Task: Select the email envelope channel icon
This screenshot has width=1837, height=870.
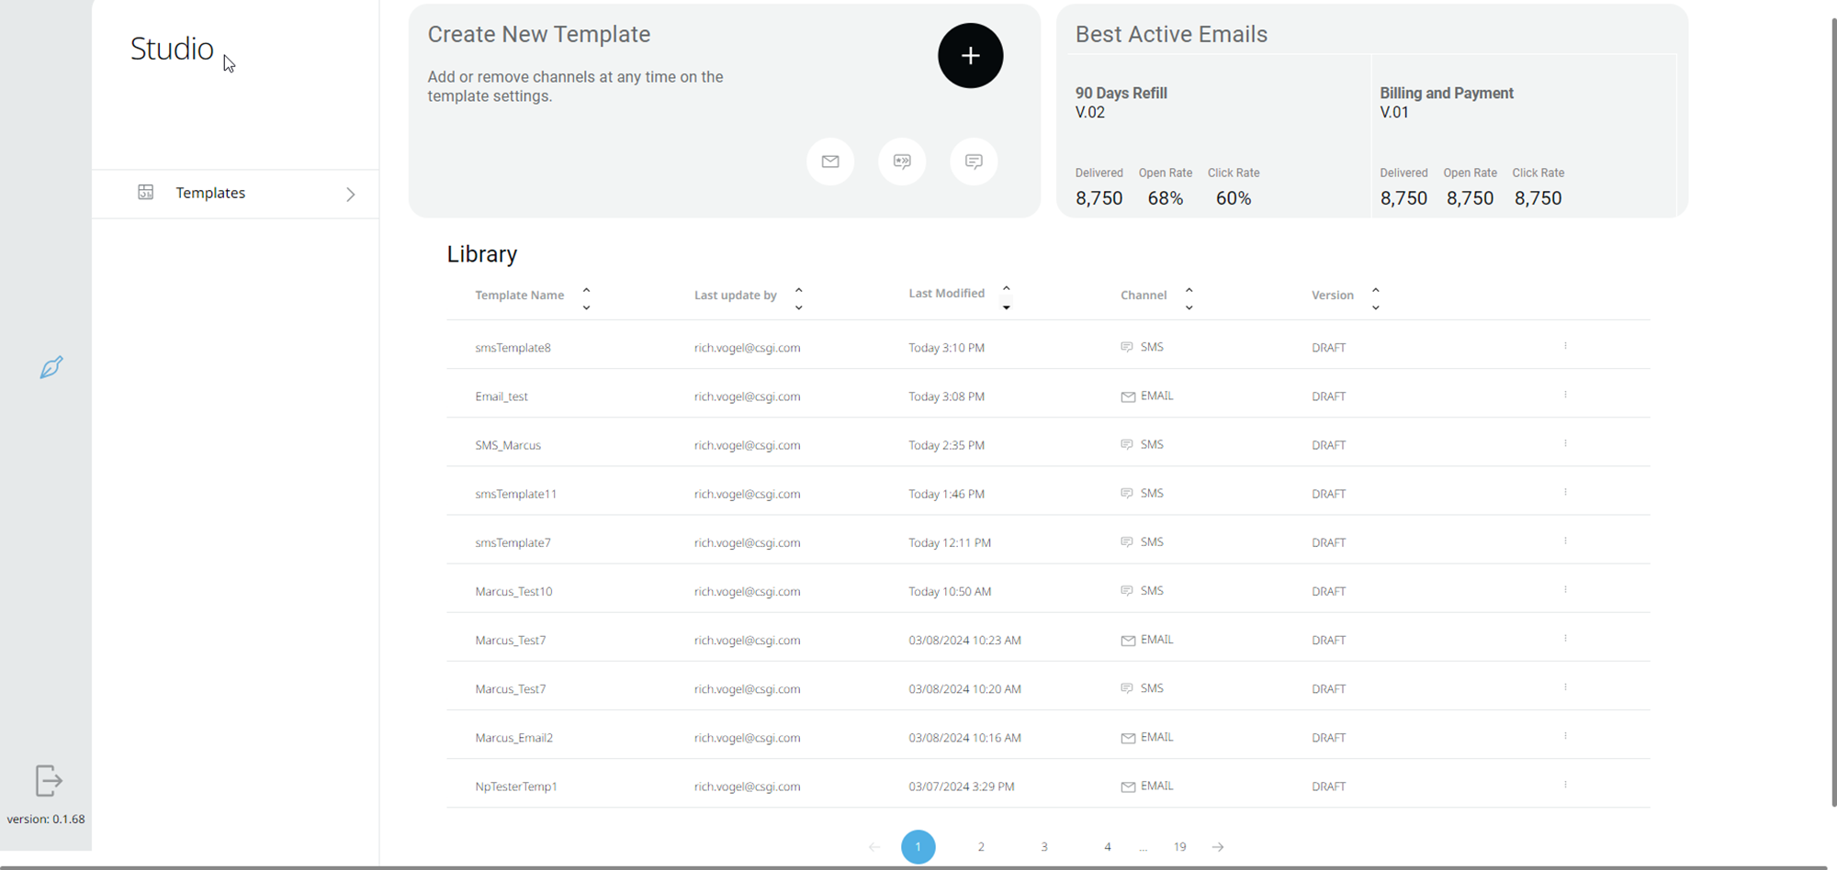Action: click(830, 162)
